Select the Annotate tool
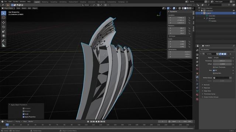 (4, 41)
